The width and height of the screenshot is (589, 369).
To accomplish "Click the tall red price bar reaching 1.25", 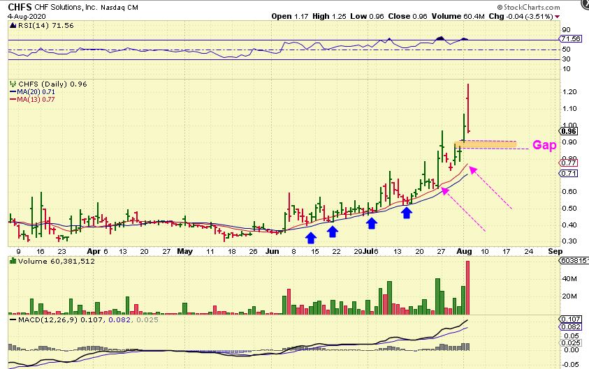I will coord(468,108).
